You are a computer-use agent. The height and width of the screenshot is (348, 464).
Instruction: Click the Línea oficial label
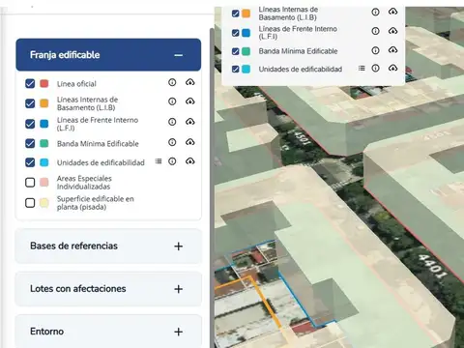coord(76,84)
